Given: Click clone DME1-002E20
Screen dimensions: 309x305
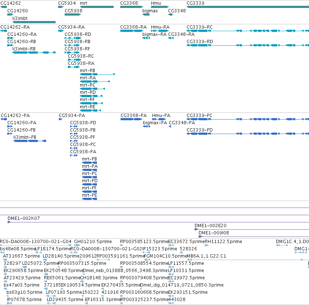Looking at the screenshot, I should 252,229.
